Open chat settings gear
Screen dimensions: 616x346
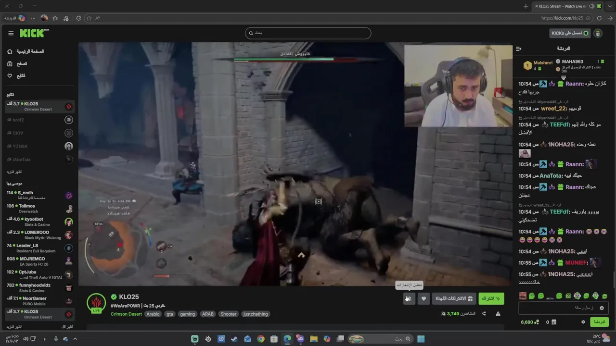583,322
